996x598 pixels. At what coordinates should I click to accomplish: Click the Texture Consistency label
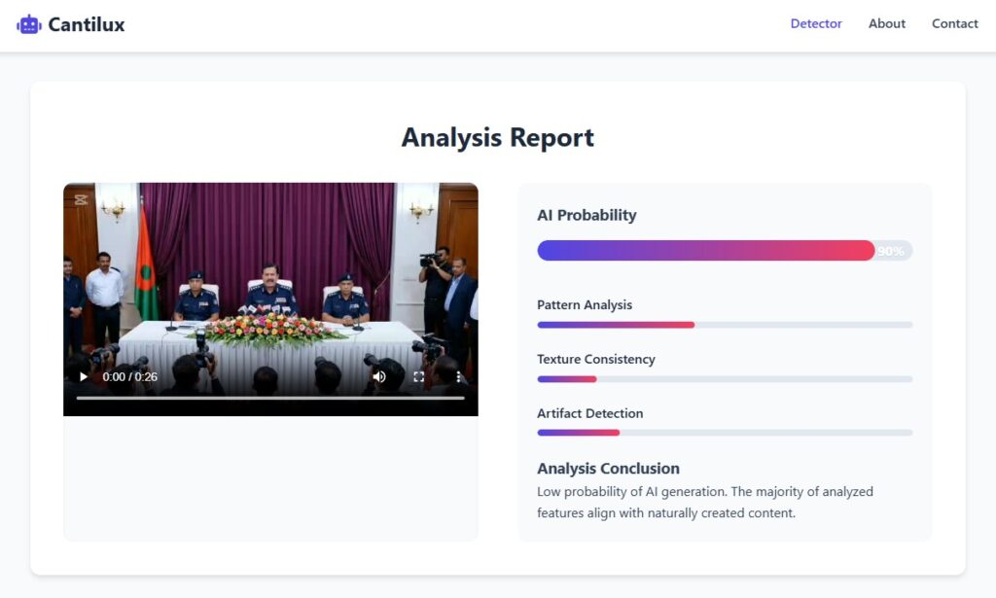[596, 359]
